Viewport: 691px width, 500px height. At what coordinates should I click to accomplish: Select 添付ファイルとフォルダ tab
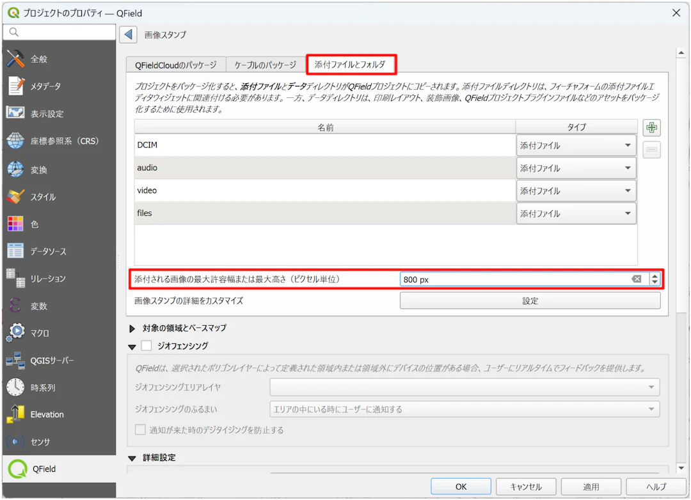point(350,65)
